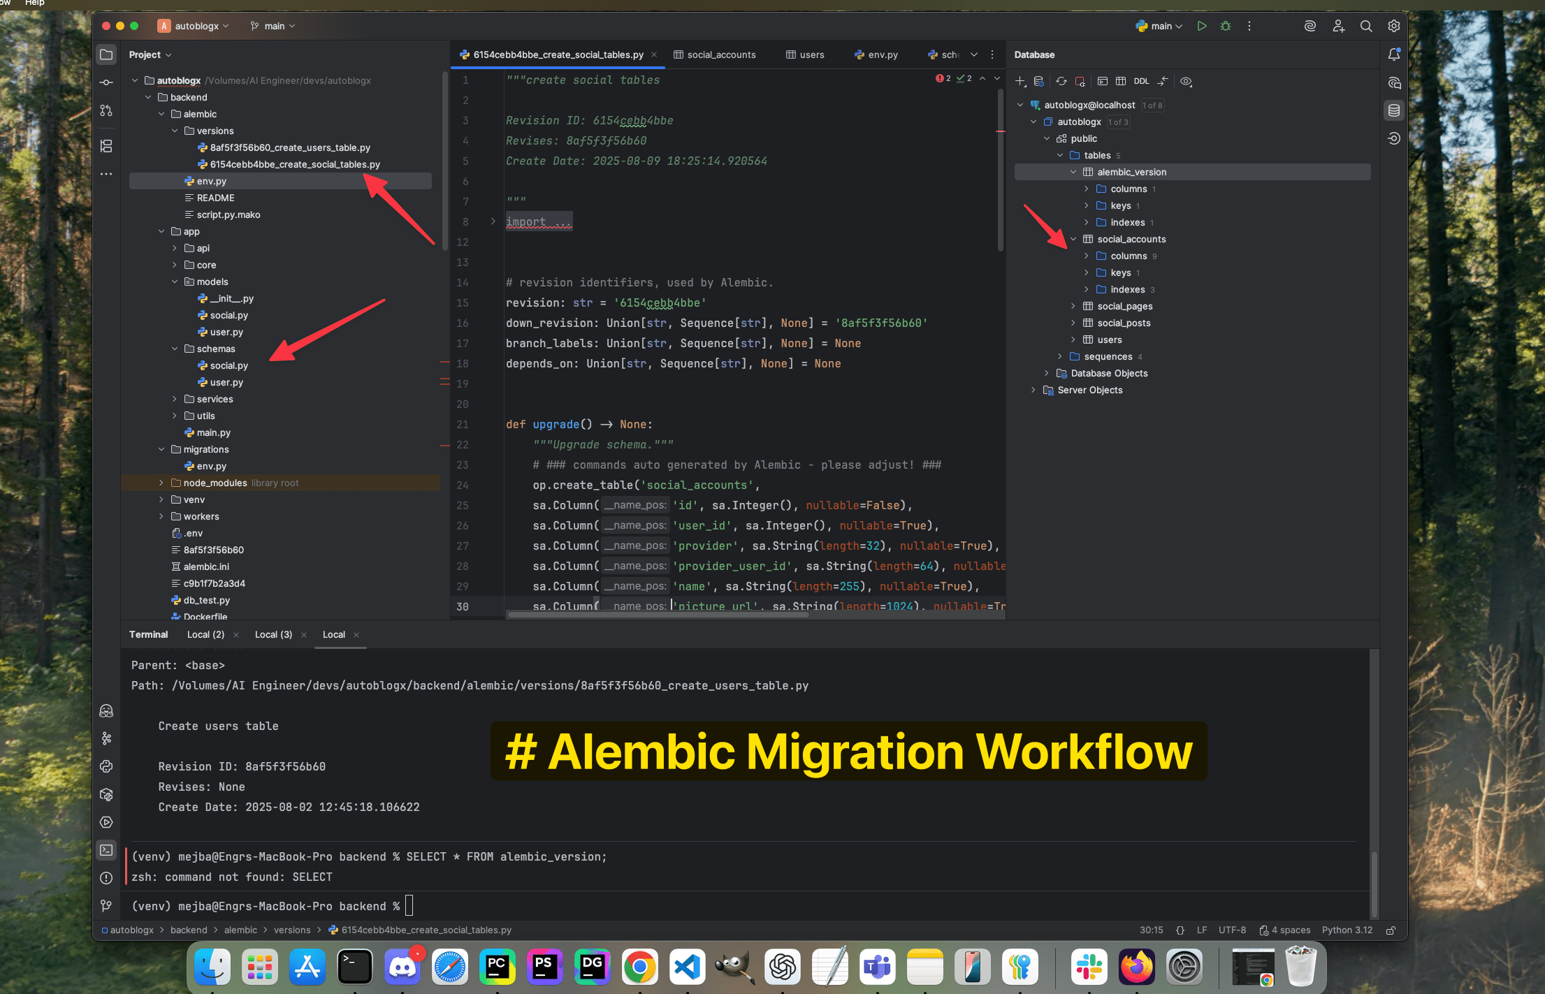Open the main run configuration dropdown
The image size is (1545, 994).
(1159, 26)
